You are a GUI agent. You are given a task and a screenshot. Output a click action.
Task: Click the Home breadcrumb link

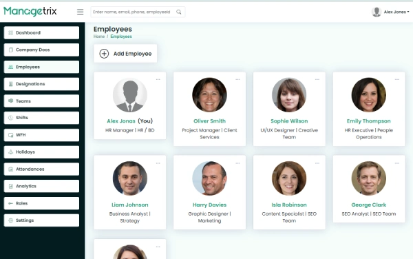click(99, 37)
